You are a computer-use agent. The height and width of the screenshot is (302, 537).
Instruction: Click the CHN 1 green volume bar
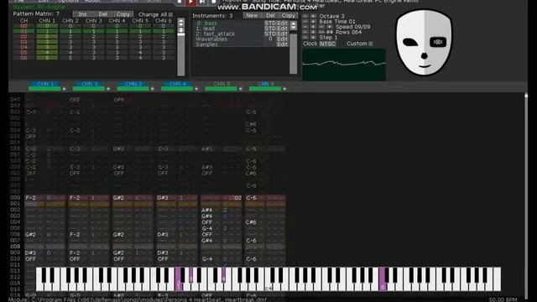click(44, 89)
